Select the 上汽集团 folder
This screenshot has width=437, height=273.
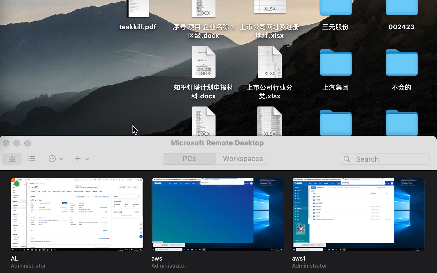pyautogui.click(x=336, y=62)
